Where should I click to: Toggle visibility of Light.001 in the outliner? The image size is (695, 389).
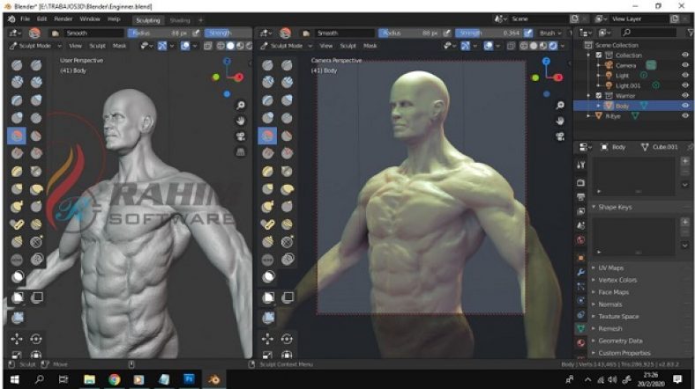[685, 85]
